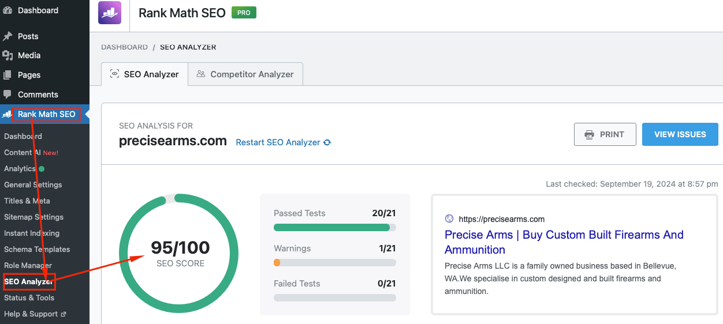Switch to the Competitor Analyzer tab
The height and width of the screenshot is (324, 723).
(245, 74)
